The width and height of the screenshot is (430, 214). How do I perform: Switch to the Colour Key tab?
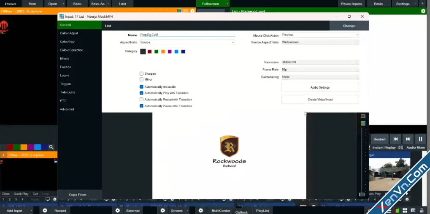click(x=79, y=42)
